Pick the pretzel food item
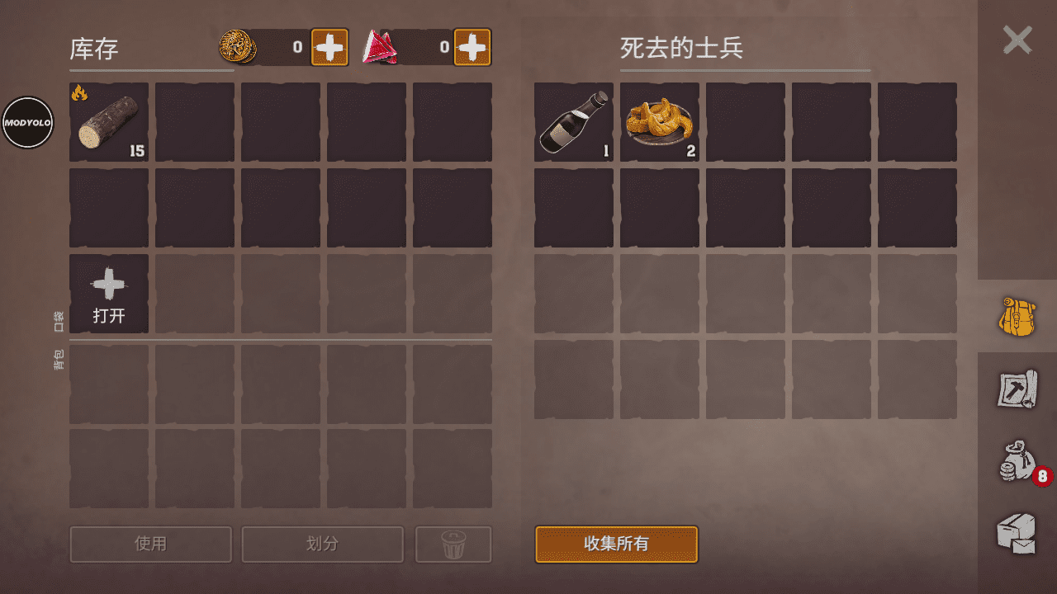The width and height of the screenshot is (1057, 594). (x=660, y=122)
